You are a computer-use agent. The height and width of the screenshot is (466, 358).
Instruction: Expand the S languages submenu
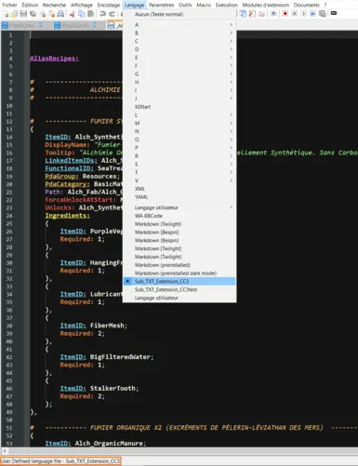coord(179,164)
